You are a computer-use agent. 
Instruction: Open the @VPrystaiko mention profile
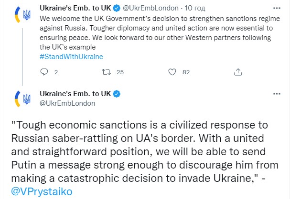(42, 191)
